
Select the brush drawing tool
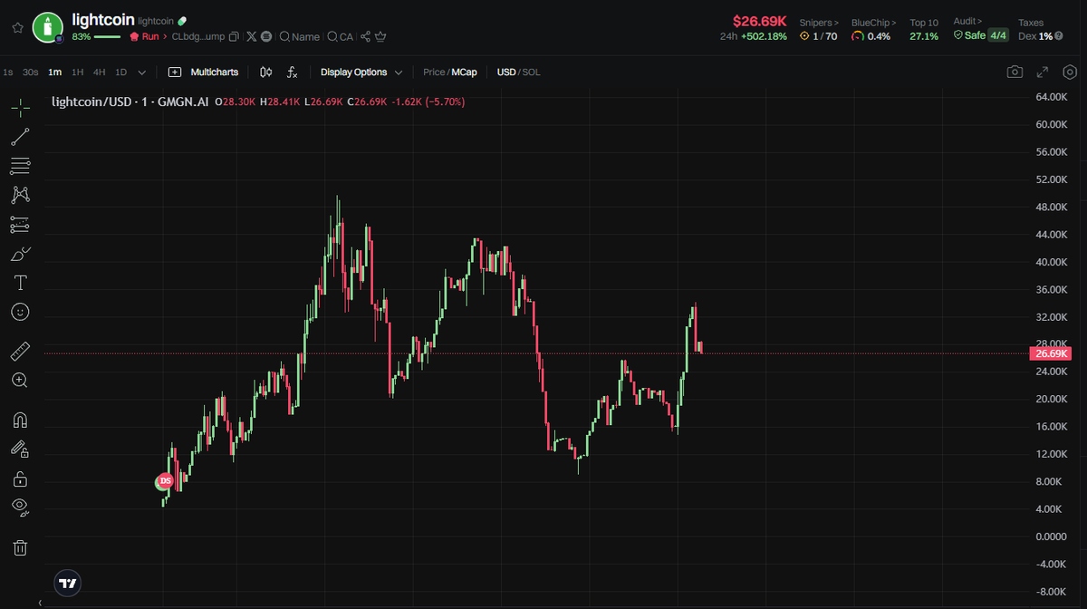20,253
